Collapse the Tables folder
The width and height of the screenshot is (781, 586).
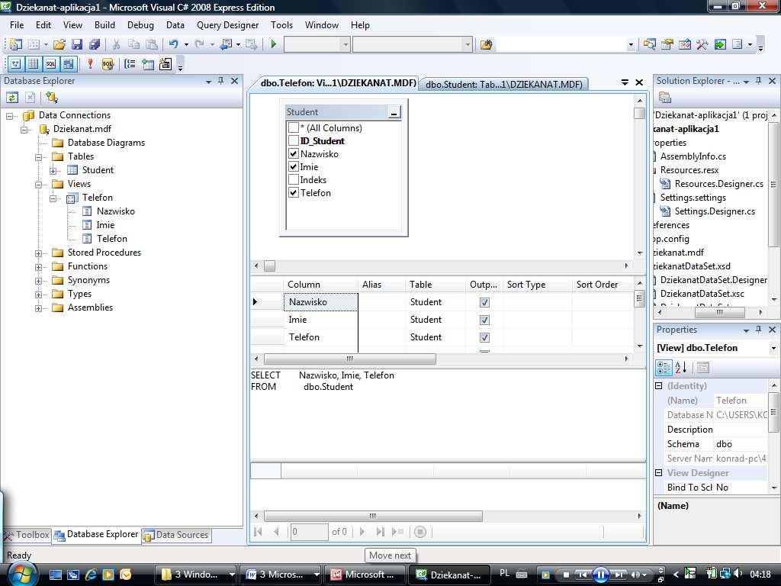tap(38, 157)
